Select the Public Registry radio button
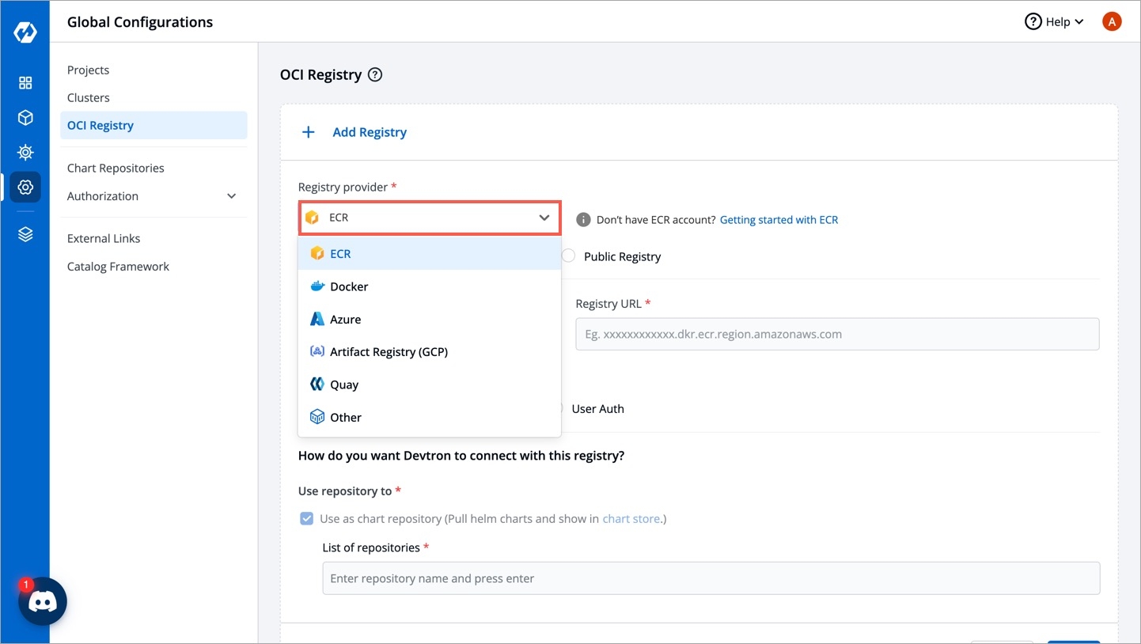This screenshot has height=644, width=1141. click(568, 256)
